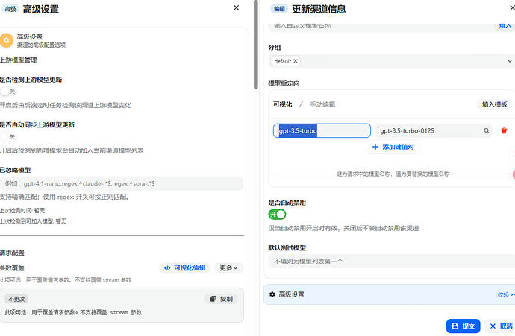
Task: Click the 编辑 badge in header
Action: coord(279,9)
